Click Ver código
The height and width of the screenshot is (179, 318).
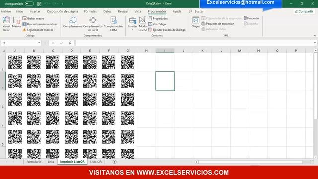point(157,24)
